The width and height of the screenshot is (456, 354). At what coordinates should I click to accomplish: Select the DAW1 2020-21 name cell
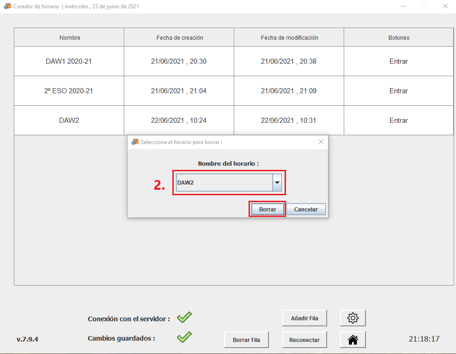click(69, 61)
